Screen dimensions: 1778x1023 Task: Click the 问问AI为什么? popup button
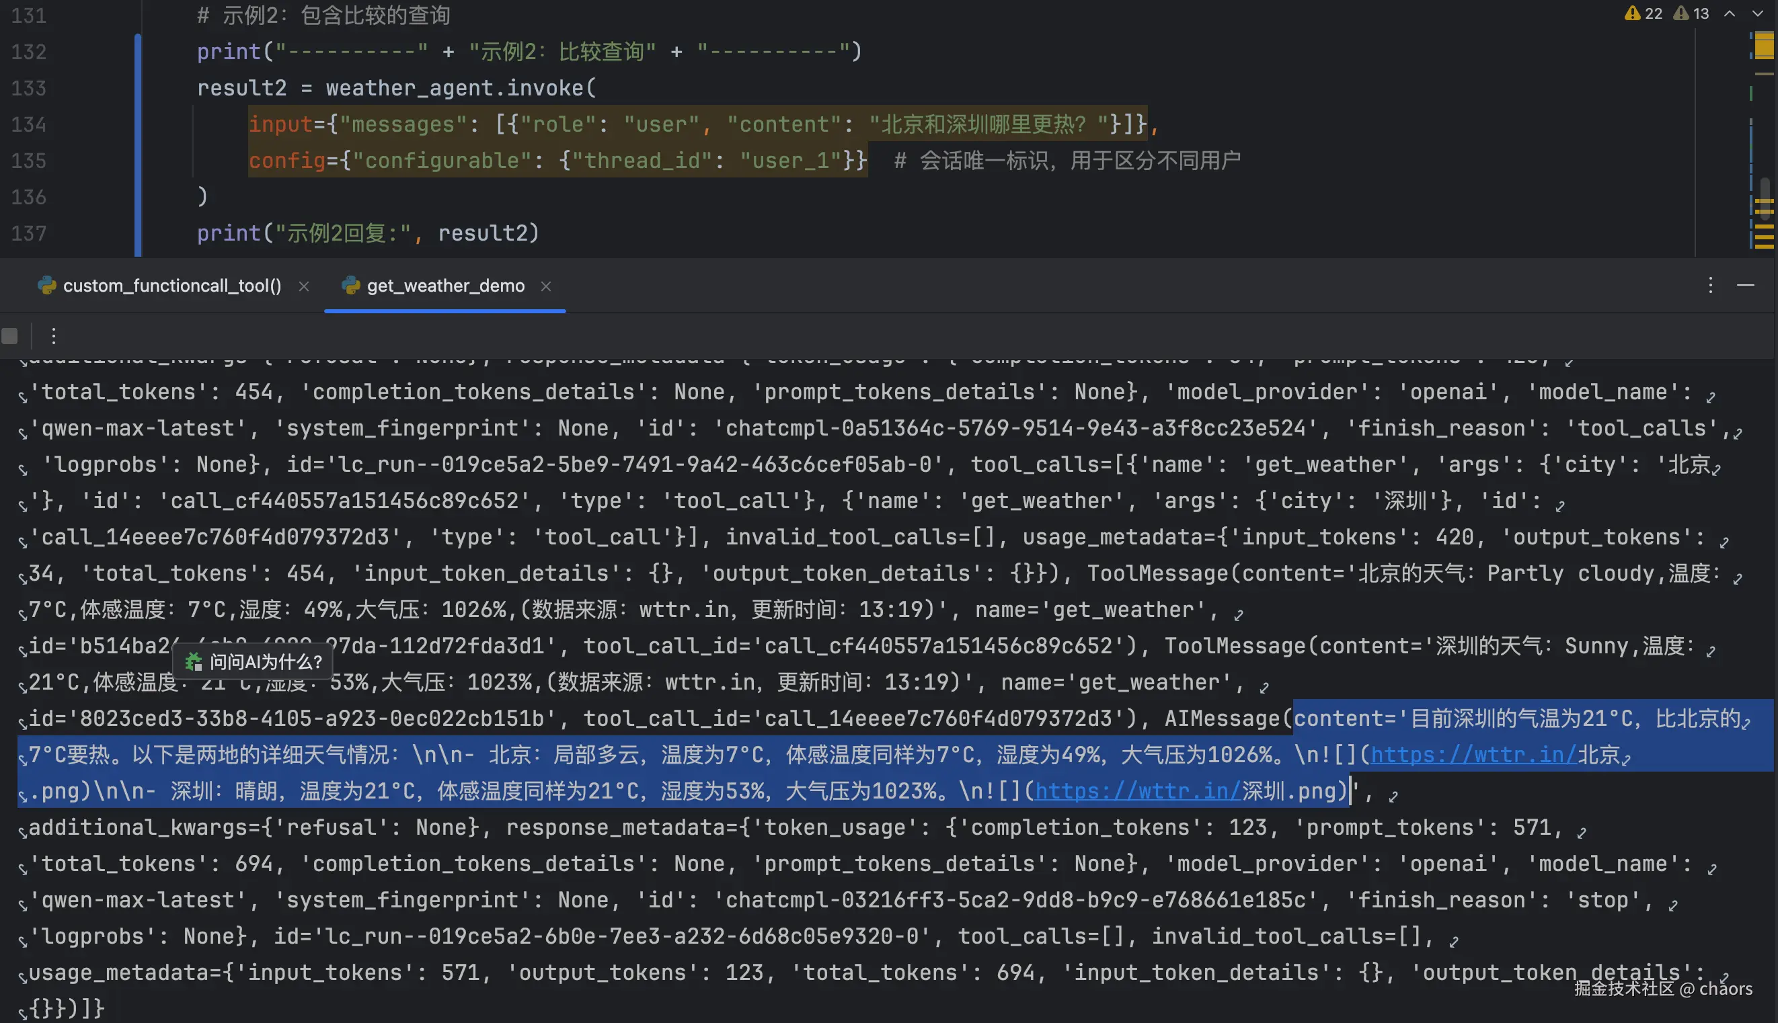pyautogui.click(x=254, y=661)
